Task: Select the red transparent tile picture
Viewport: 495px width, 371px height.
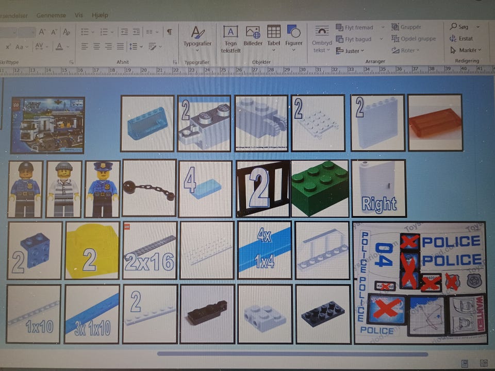Action: (x=435, y=123)
